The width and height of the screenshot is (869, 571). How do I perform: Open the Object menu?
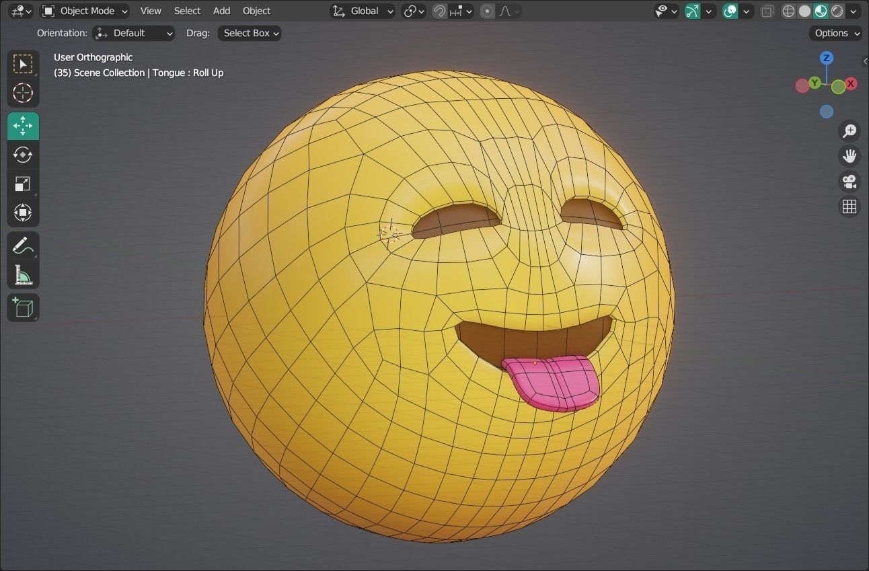pos(256,11)
